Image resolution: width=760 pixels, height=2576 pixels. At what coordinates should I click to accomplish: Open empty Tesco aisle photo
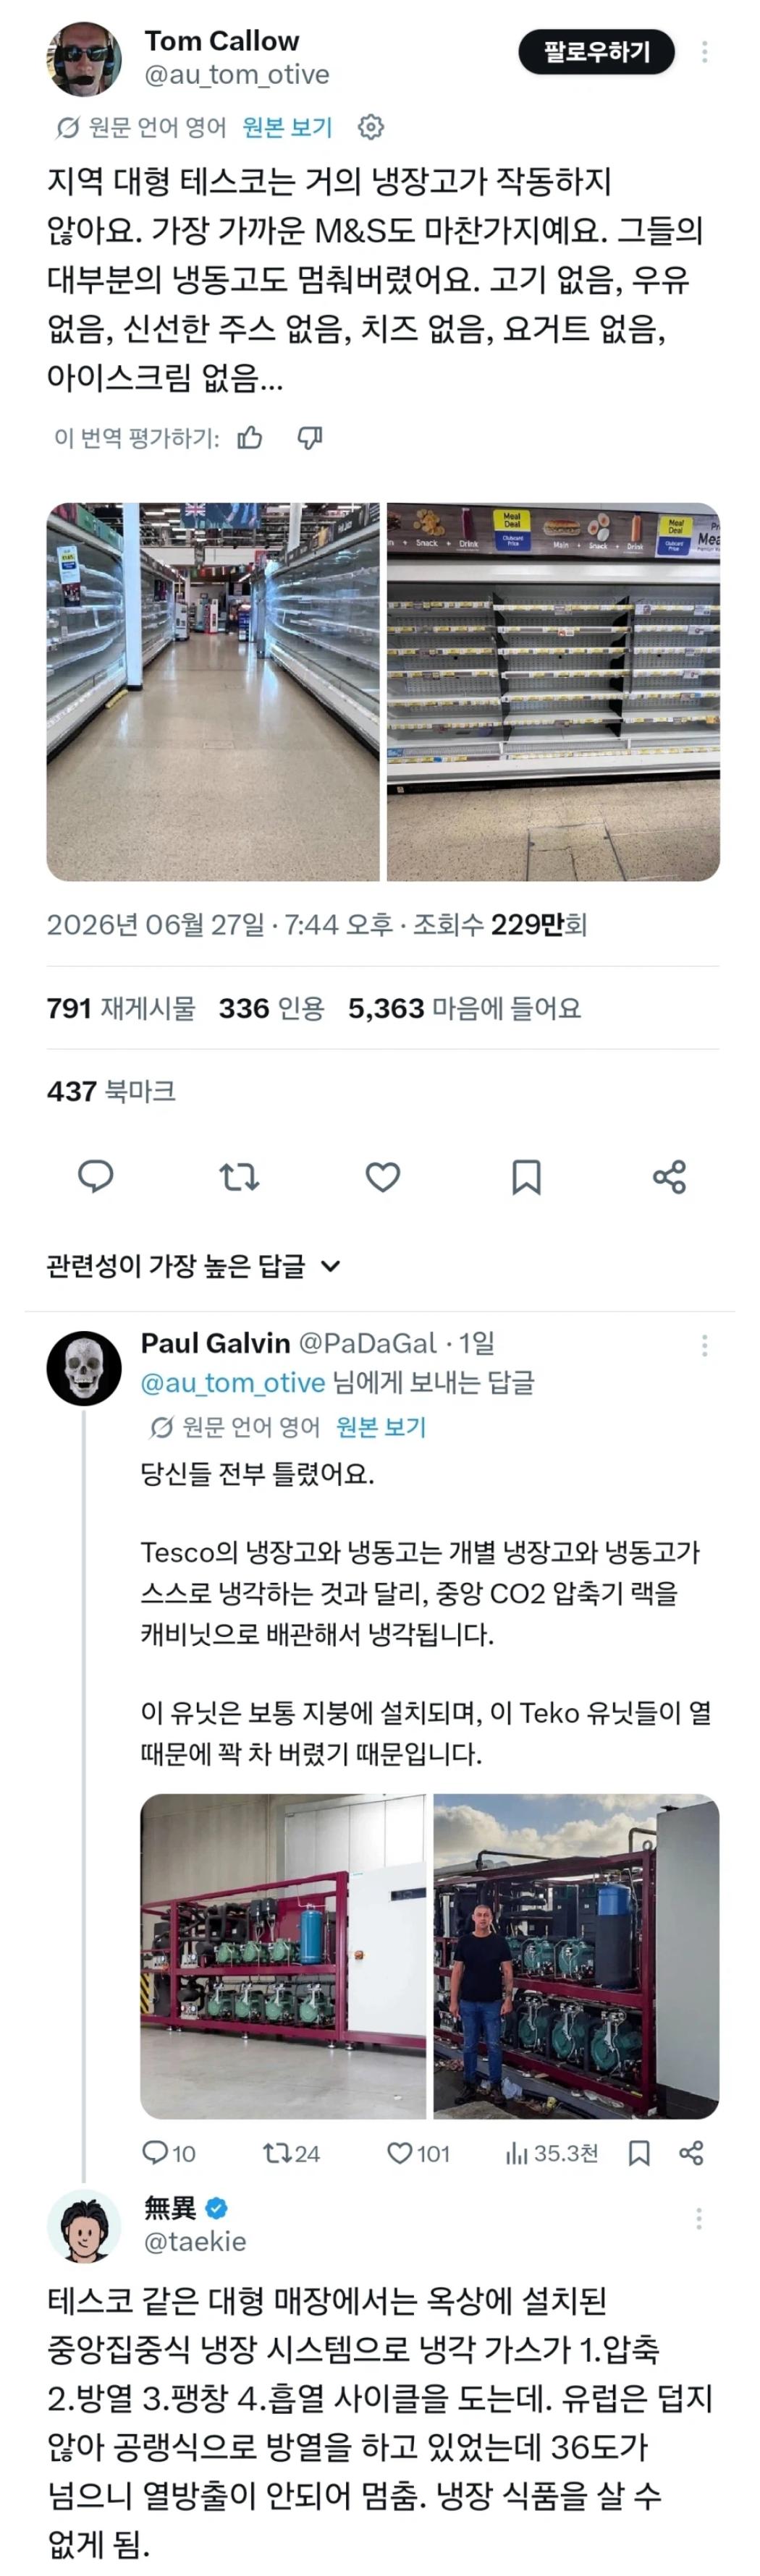pyautogui.click(x=213, y=691)
